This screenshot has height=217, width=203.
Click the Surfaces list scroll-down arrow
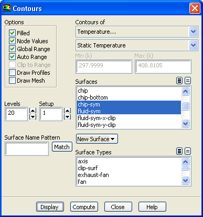(185, 124)
